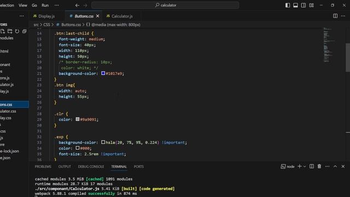Open editor more actions ellipsis

(343, 16)
